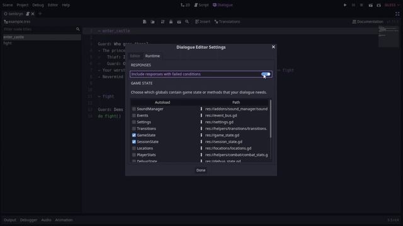Click the search magnifier toolbar icon
This screenshot has width=403, height=226.
point(187,22)
